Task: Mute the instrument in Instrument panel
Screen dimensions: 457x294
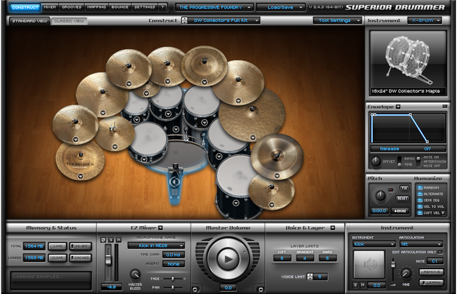Action: tap(363, 285)
